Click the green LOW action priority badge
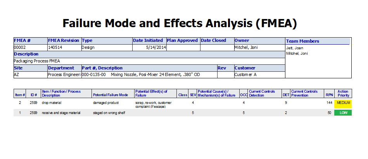The width and height of the screenshot is (368, 159). coord(343,113)
